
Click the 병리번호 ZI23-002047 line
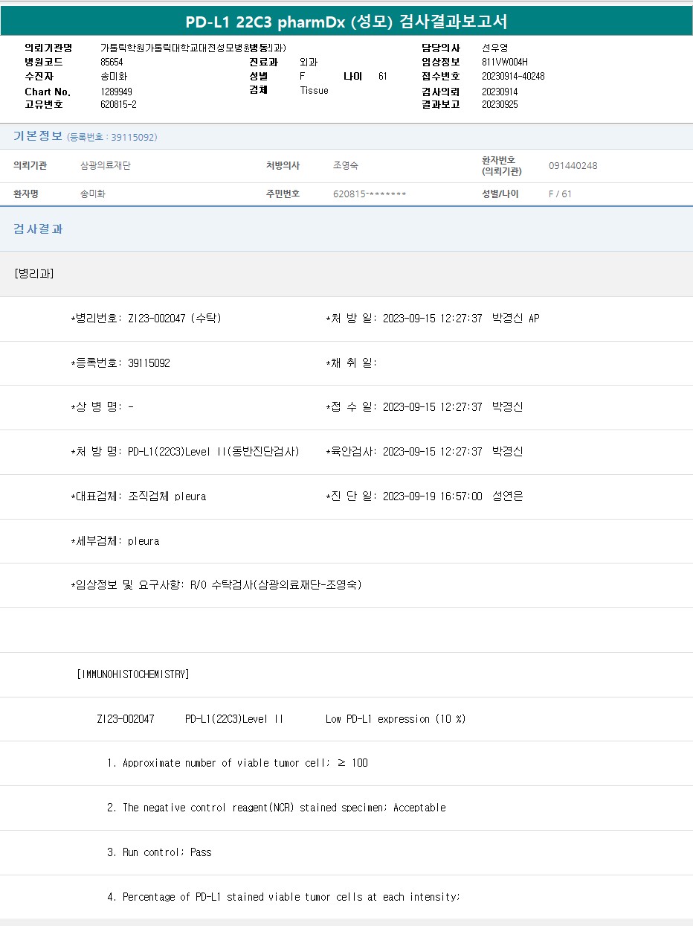[146, 319]
